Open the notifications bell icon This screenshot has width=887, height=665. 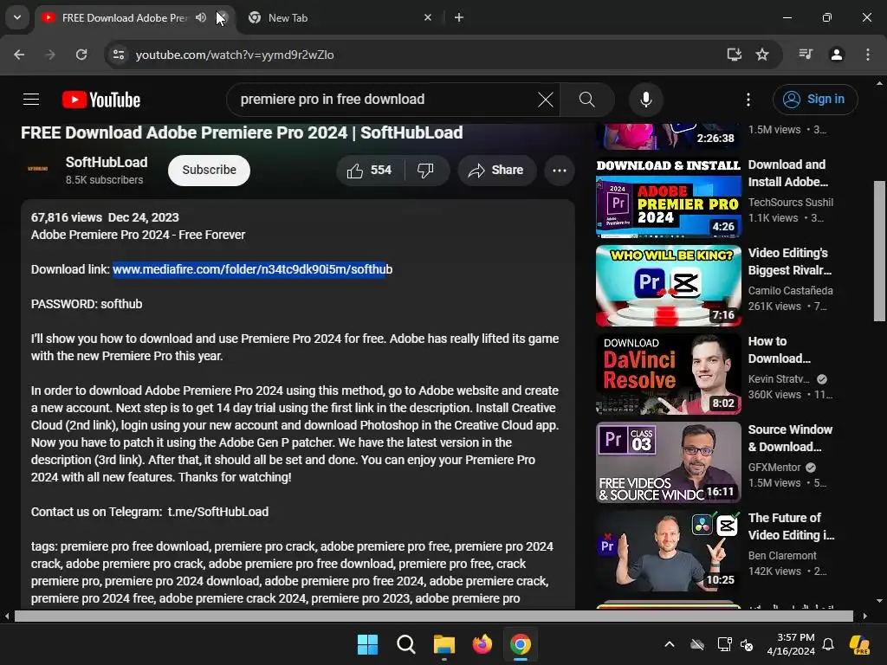pos(828,644)
